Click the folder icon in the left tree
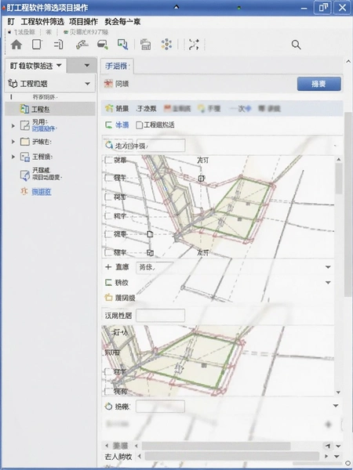 coord(24,142)
